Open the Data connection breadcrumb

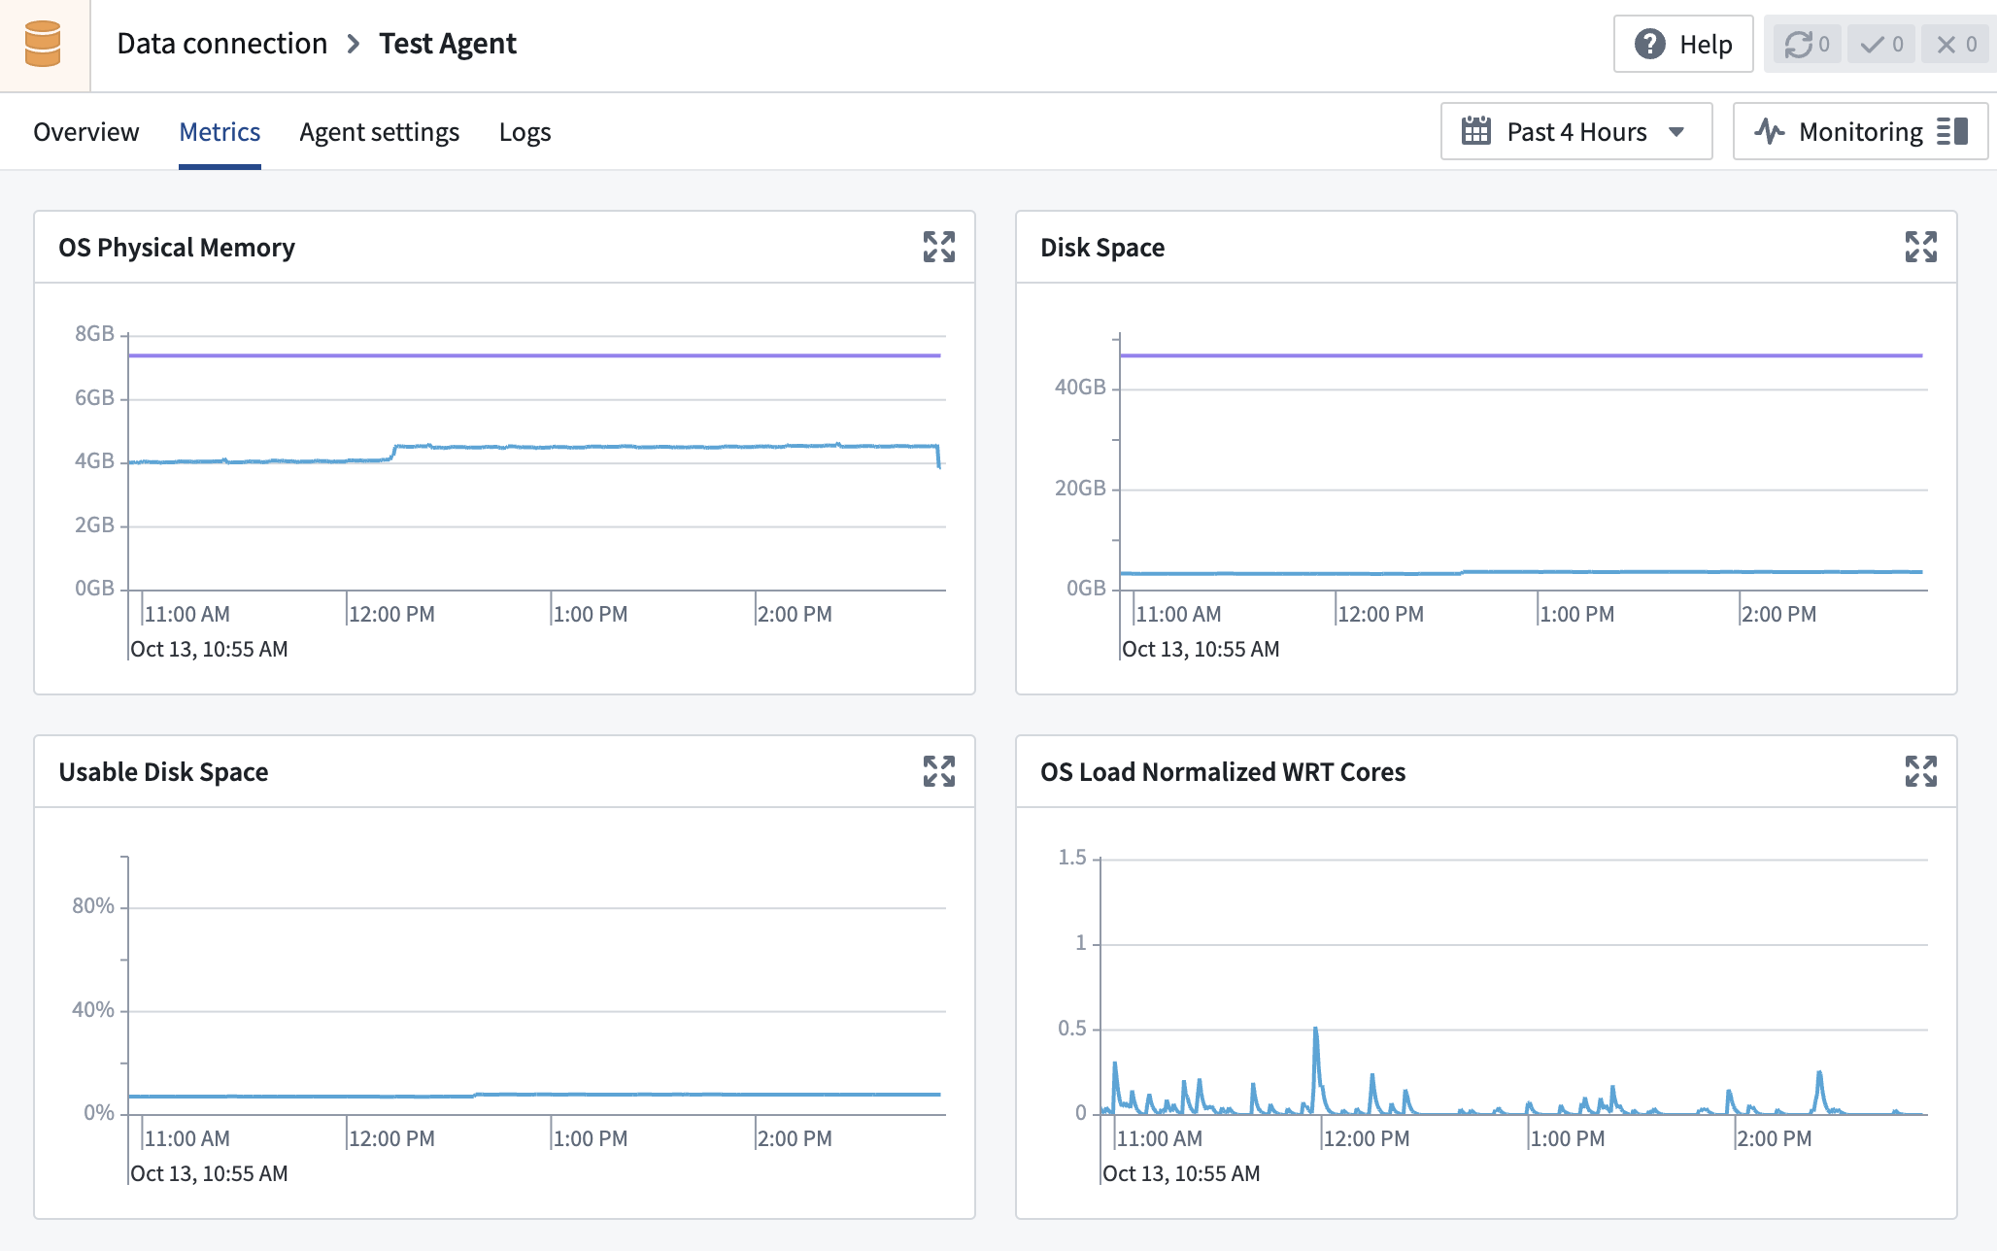pyautogui.click(x=222, y=44)
